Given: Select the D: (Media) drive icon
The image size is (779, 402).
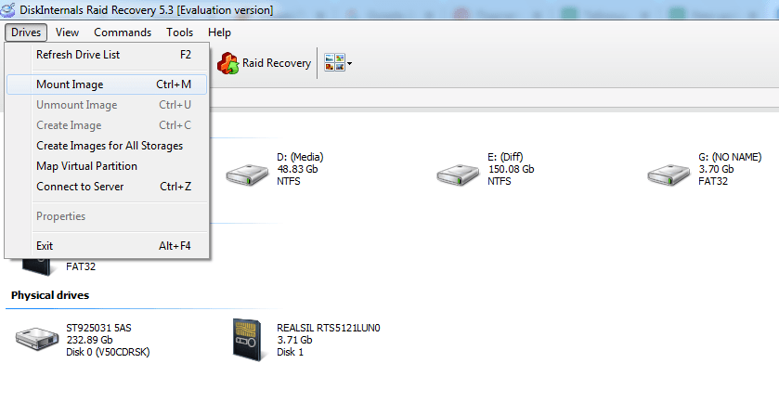Looking at the screenshot, I should (250, 174).
